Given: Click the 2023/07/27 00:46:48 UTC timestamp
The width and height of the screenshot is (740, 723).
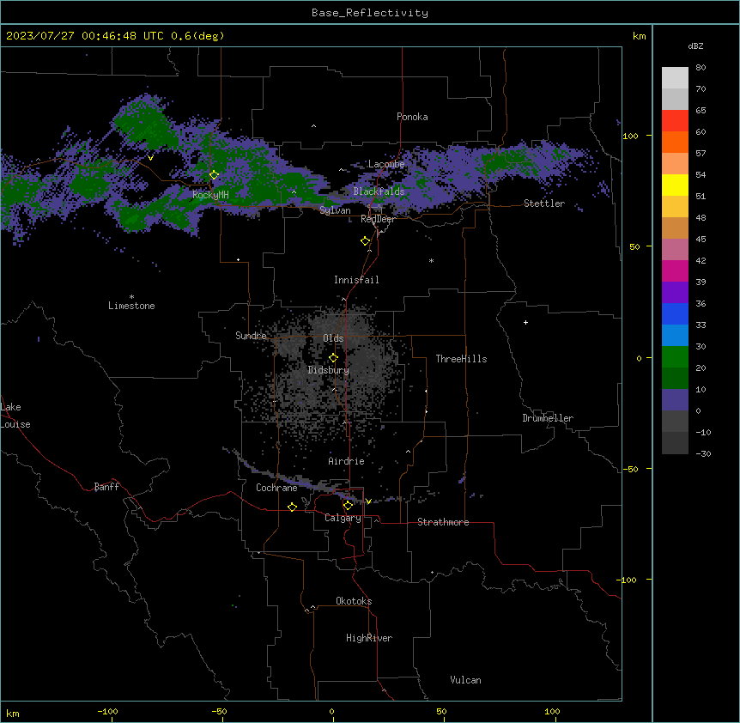Looking at the screenshot, I should tap(85, 36).
